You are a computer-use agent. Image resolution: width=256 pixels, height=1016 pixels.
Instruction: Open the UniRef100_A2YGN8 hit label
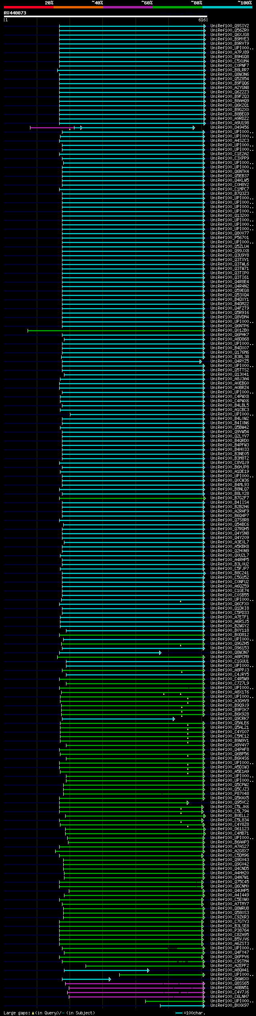point(230,88)
